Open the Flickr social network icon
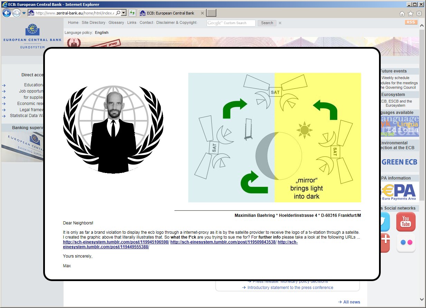 [406, 243]
